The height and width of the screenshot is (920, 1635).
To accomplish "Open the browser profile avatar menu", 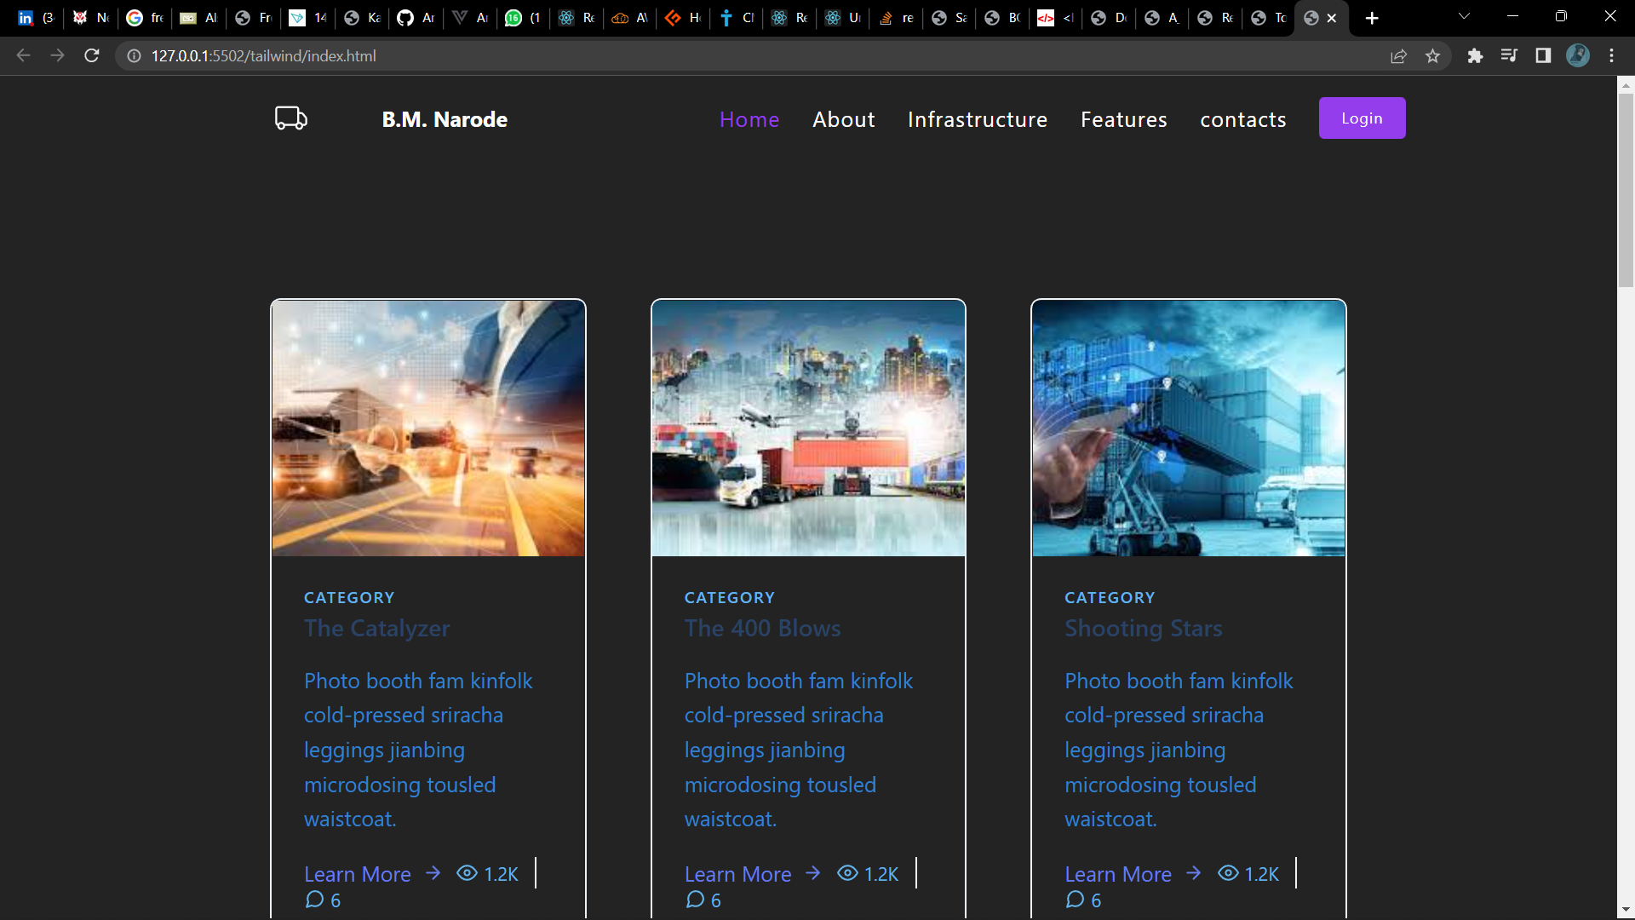I will (1577, 56).
